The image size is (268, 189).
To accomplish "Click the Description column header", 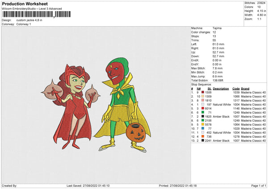I will 222,88.
